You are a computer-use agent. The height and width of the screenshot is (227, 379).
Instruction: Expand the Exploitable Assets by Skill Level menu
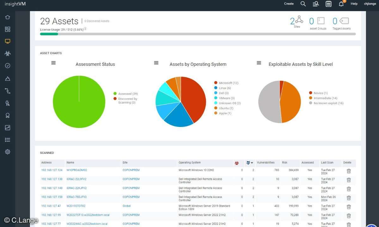[259, 63]
